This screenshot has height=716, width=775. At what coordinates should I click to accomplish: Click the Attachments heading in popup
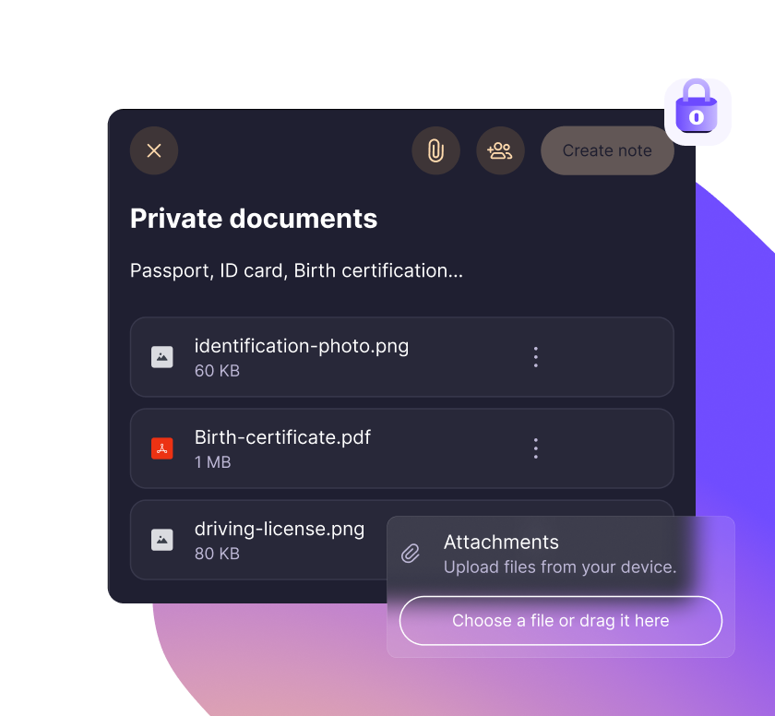[x=501, y=542]
